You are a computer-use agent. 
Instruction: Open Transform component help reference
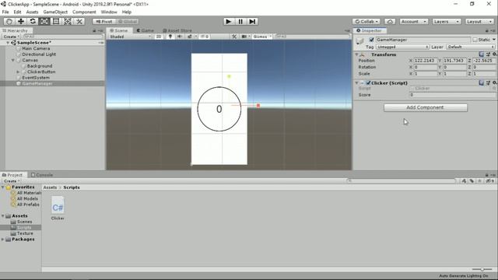tap(482, 54)
